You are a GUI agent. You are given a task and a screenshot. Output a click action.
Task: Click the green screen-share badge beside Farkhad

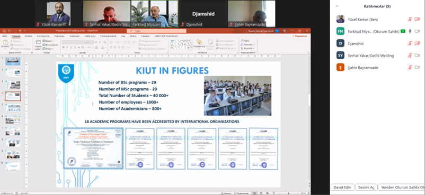(403, 31)
